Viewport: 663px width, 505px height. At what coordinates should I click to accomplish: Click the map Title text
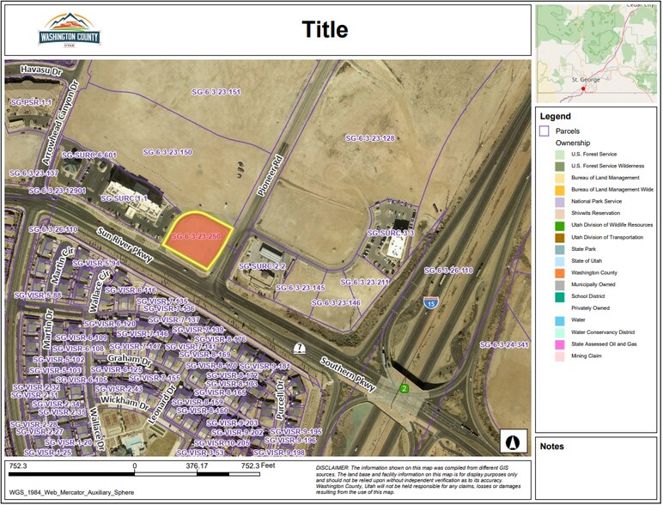point(325,30)
